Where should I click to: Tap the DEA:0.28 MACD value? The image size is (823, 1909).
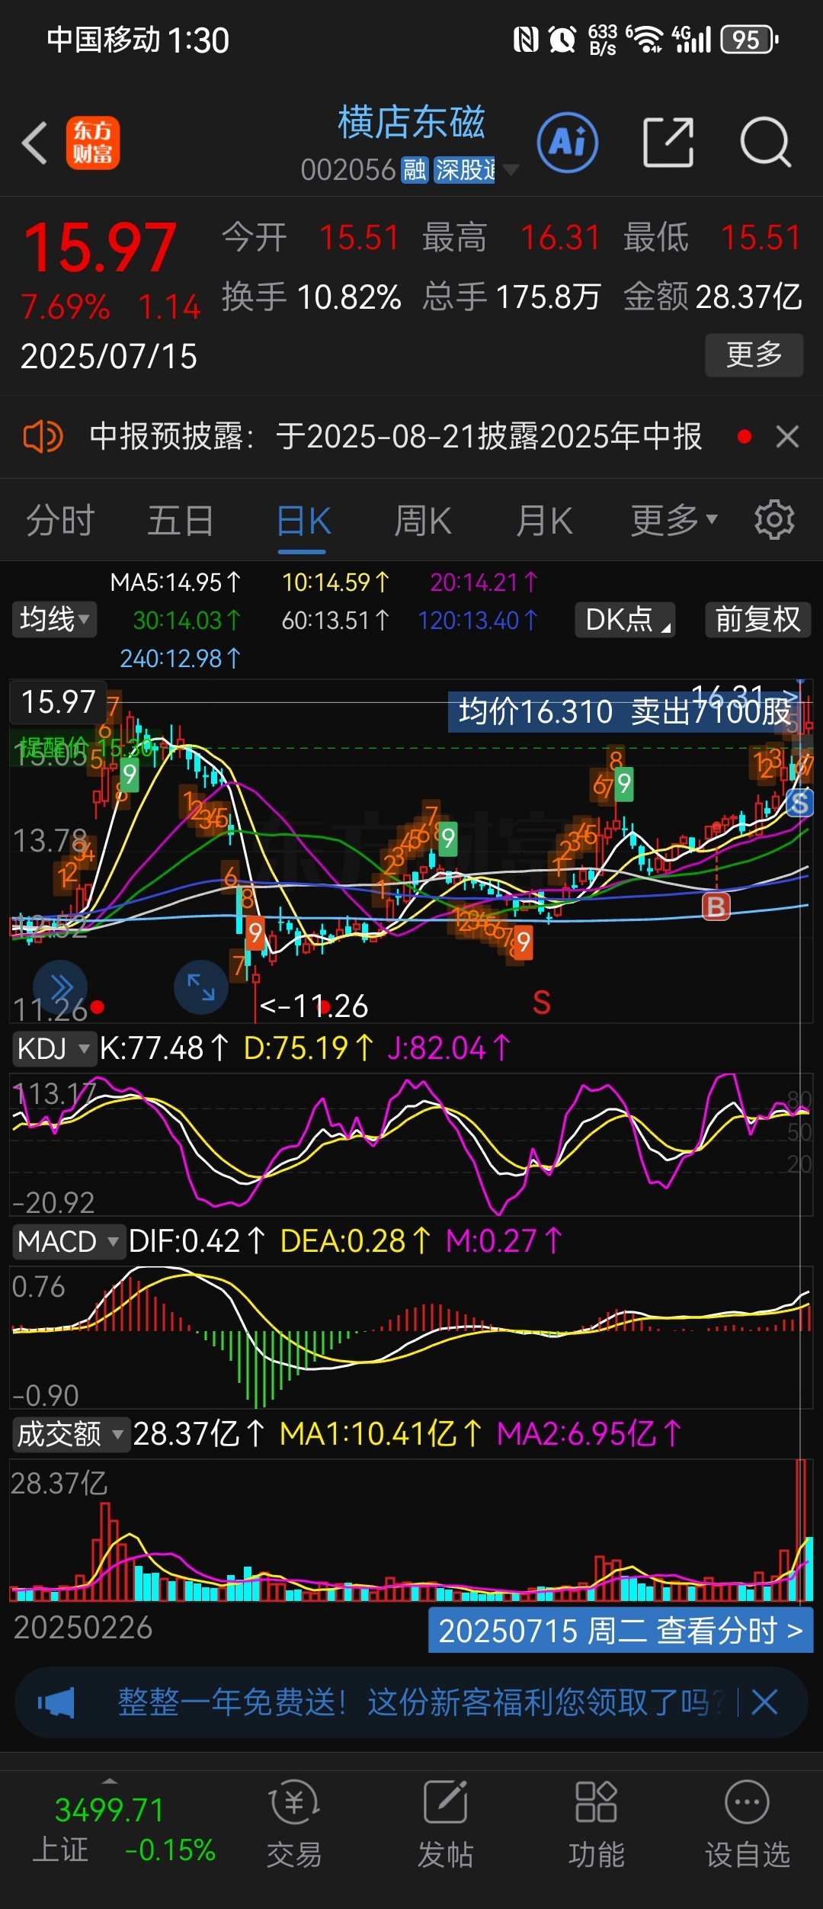356,1241
